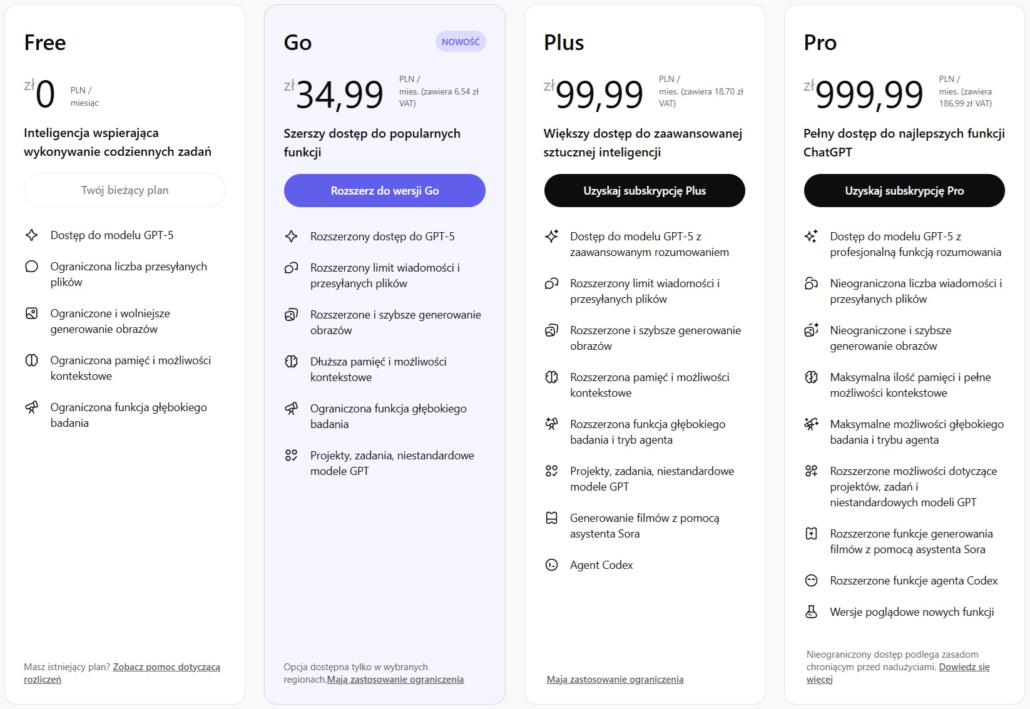Click 'Uzyskaj subskrypcję Plus' button
The width and height of the screenshot is (1030, 709).
tap(645, 190)
